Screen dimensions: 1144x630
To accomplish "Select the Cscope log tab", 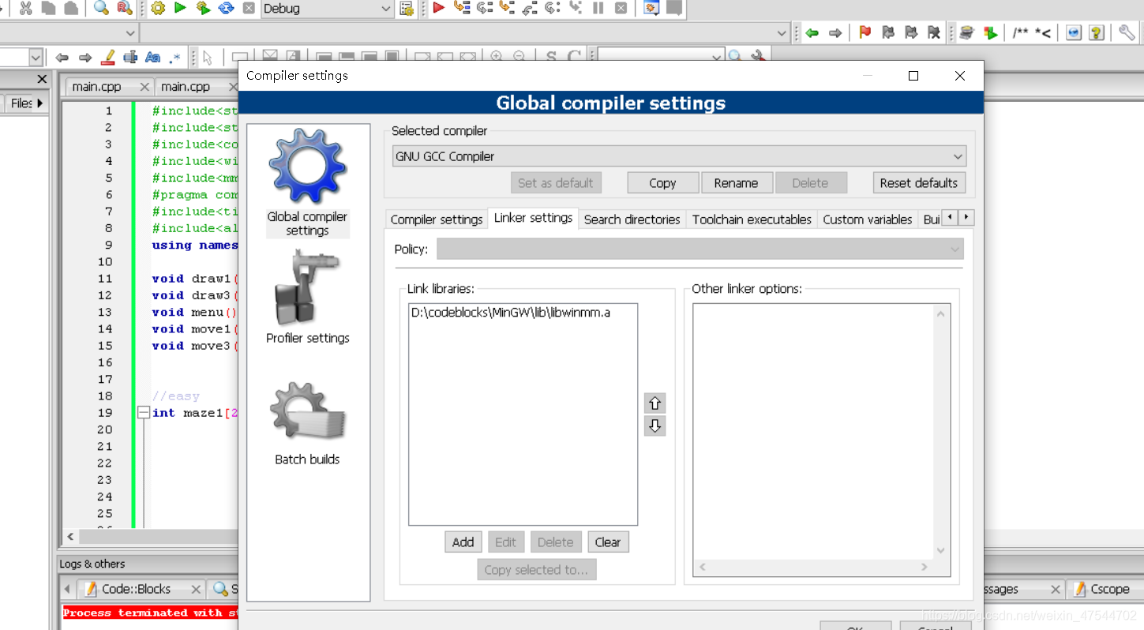I will click(1109, 589).
